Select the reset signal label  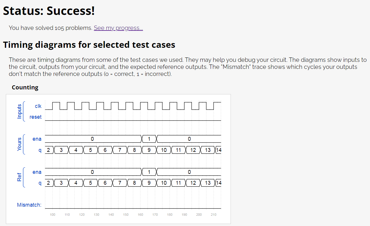[35, 117]
